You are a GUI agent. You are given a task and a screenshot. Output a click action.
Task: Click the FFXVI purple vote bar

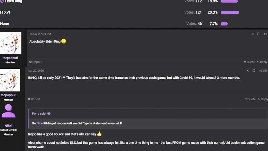tap(230, 12)
